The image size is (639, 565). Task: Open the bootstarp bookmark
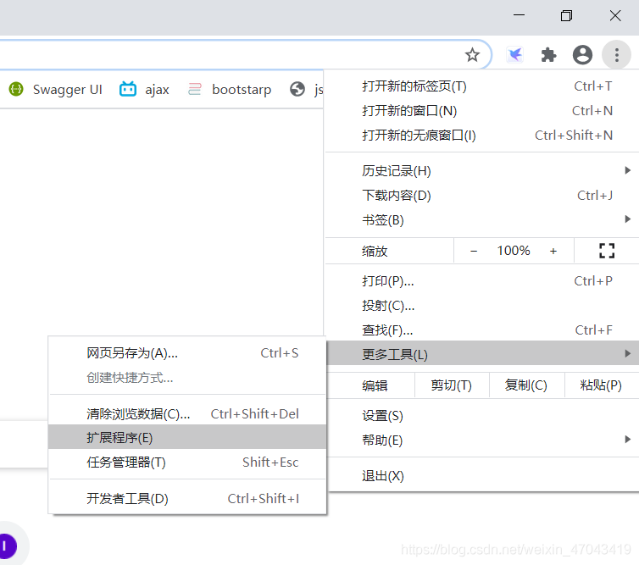click(230, 89)
